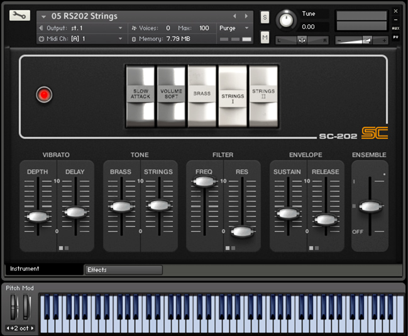
Task: Click the Filter FREQ slider handle
Action: point(204,182)
